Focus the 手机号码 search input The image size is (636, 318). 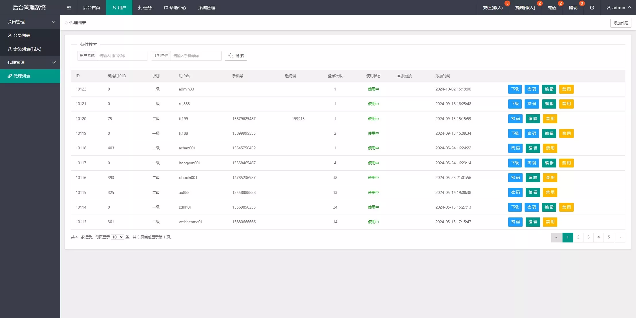click(196, 56)
